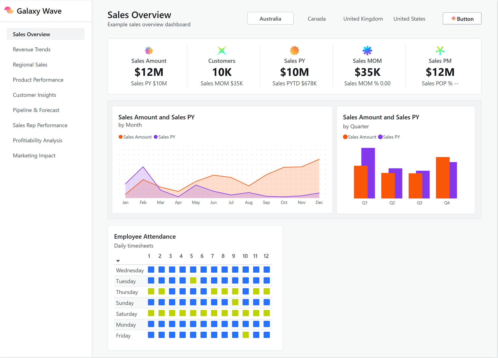This screenshot has height=358, width=498.
Task: Switch to the Canada region tab
Action: tap(316, 19)
